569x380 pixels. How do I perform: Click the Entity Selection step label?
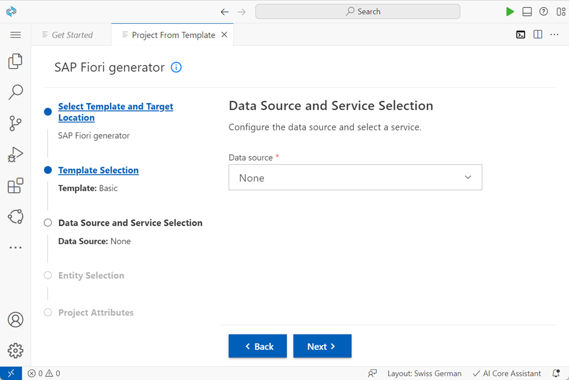coord(91,275)
